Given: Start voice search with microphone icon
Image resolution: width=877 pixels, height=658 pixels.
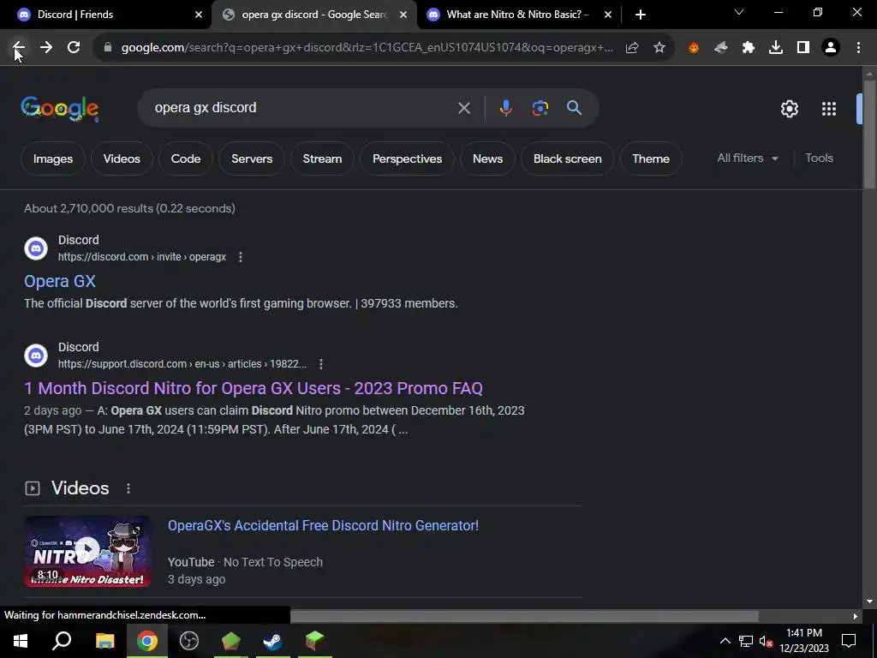Looking at the screenshot, I should 505,108.
